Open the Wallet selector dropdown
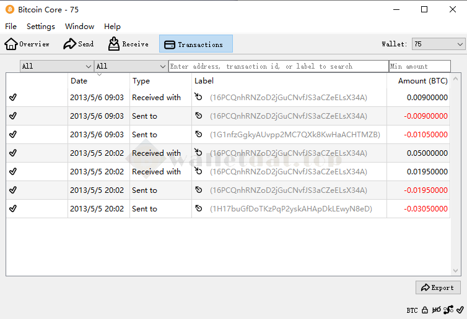 point(439,44)
